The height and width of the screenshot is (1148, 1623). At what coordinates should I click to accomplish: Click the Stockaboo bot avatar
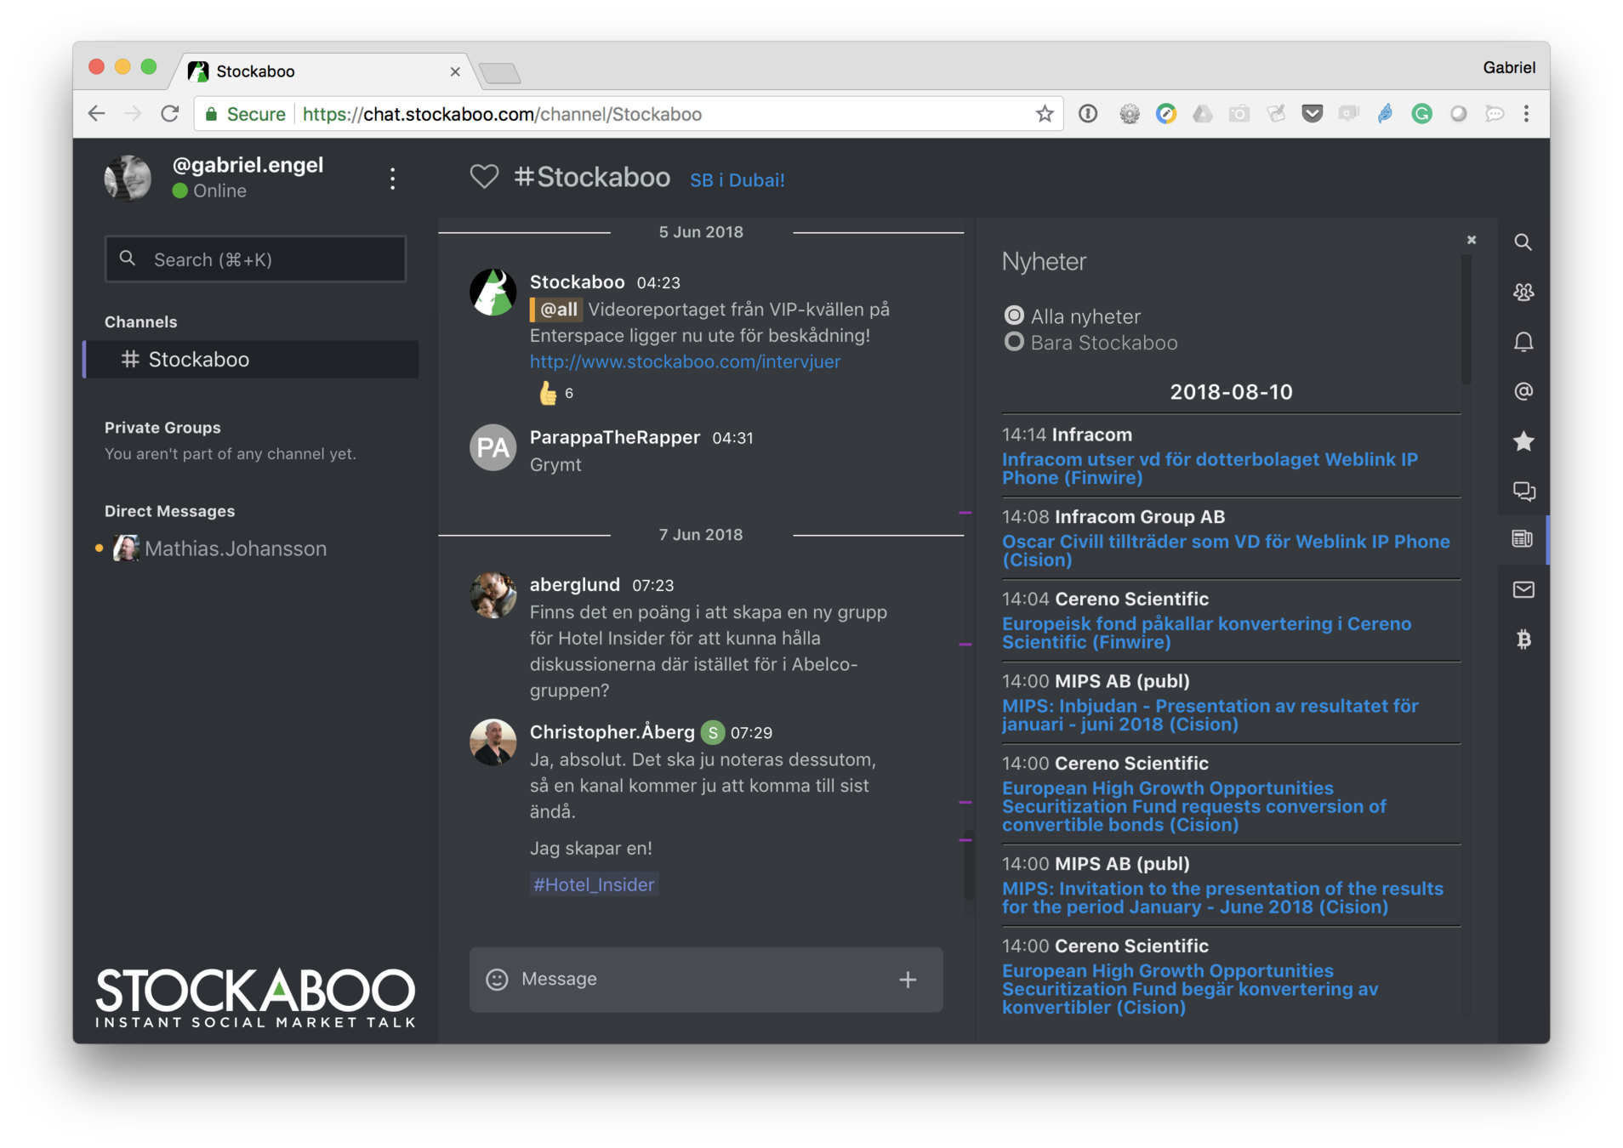point(493,293)
